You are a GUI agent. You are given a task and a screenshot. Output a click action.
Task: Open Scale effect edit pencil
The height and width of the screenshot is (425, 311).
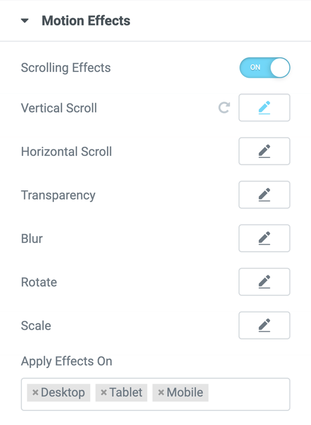pos(264,325)
